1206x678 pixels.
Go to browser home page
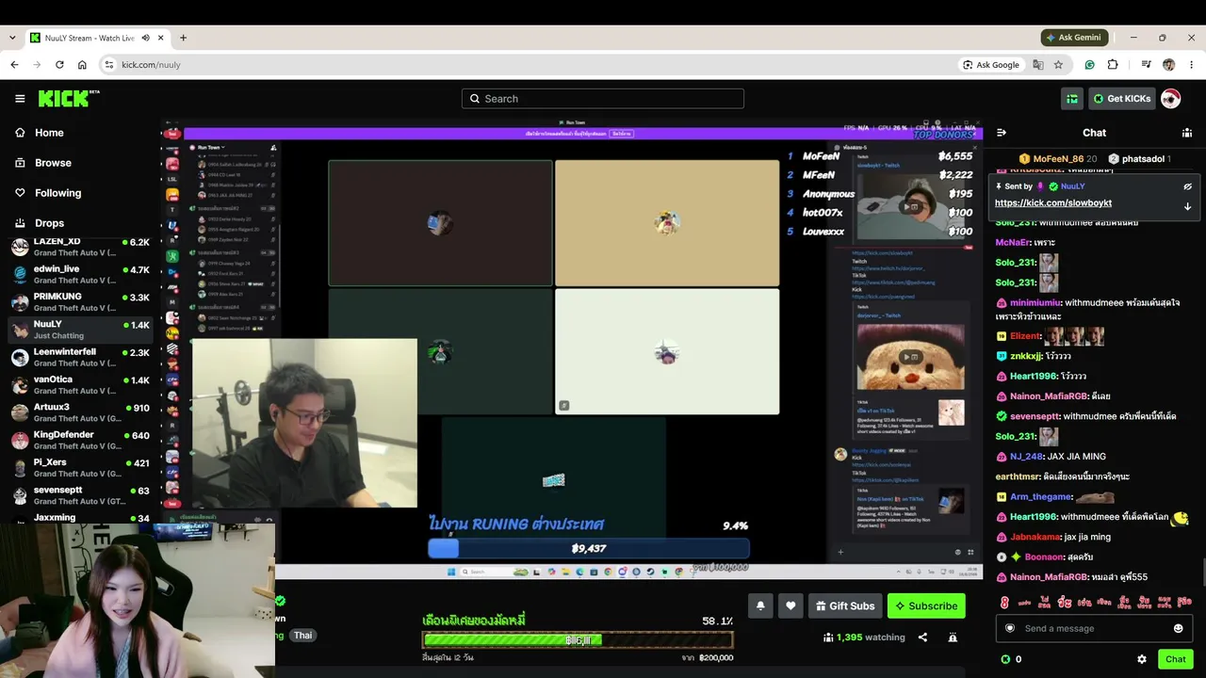[x=82, y=65]
